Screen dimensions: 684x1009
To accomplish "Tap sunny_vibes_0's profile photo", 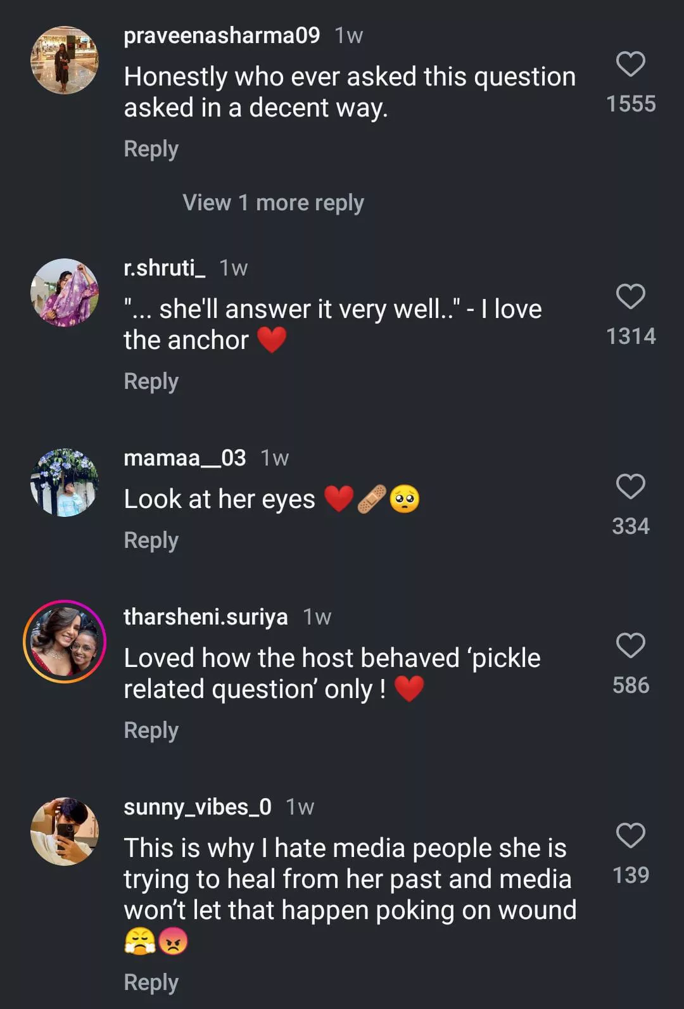I will coord(65,832).
